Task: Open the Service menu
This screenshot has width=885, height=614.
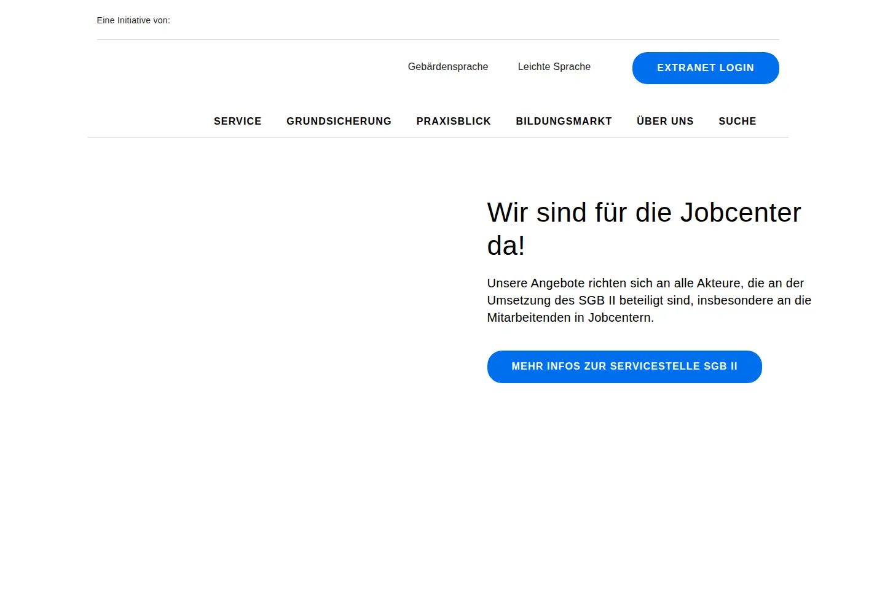Action: click(x=238, y=121)
